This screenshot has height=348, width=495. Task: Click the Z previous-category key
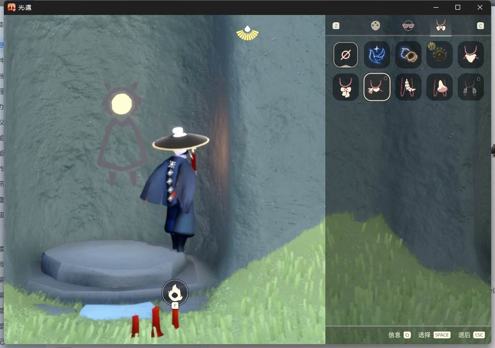(x=336, y=26)
